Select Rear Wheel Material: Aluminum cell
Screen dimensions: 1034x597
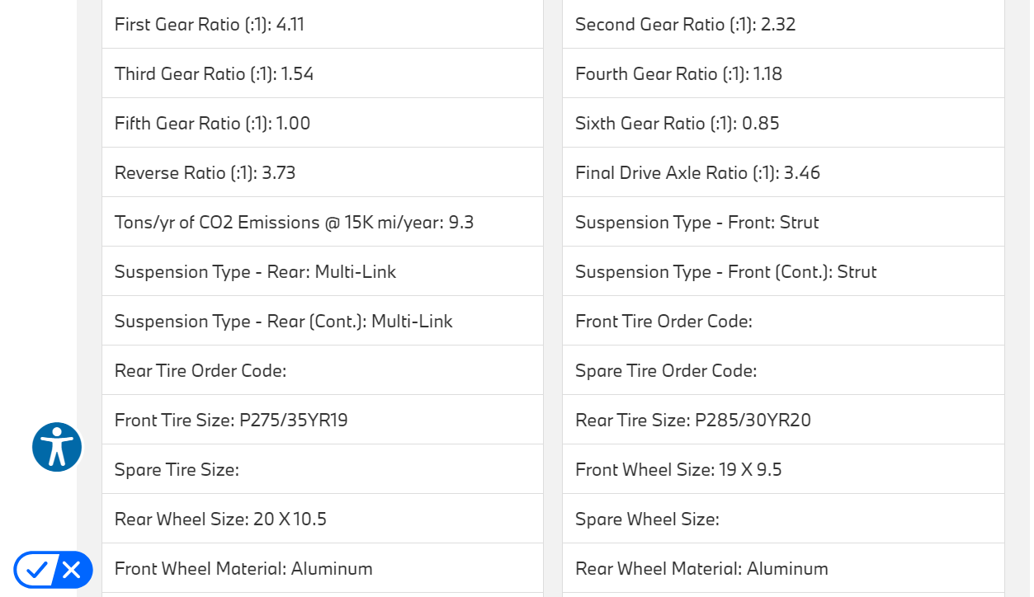point(701,569)
